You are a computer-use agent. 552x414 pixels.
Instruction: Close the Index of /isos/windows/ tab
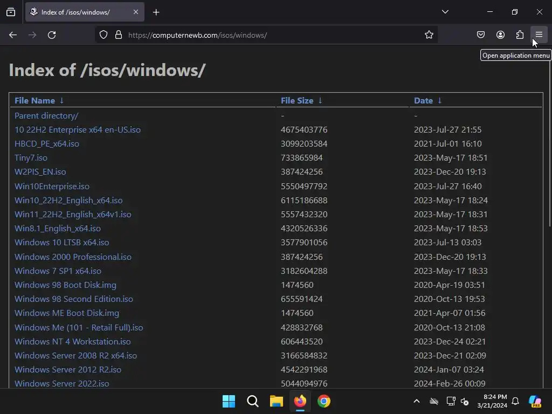(x=136, y=12)
